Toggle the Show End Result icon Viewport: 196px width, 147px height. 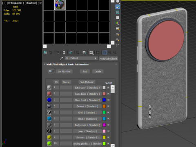pos(105,53)
